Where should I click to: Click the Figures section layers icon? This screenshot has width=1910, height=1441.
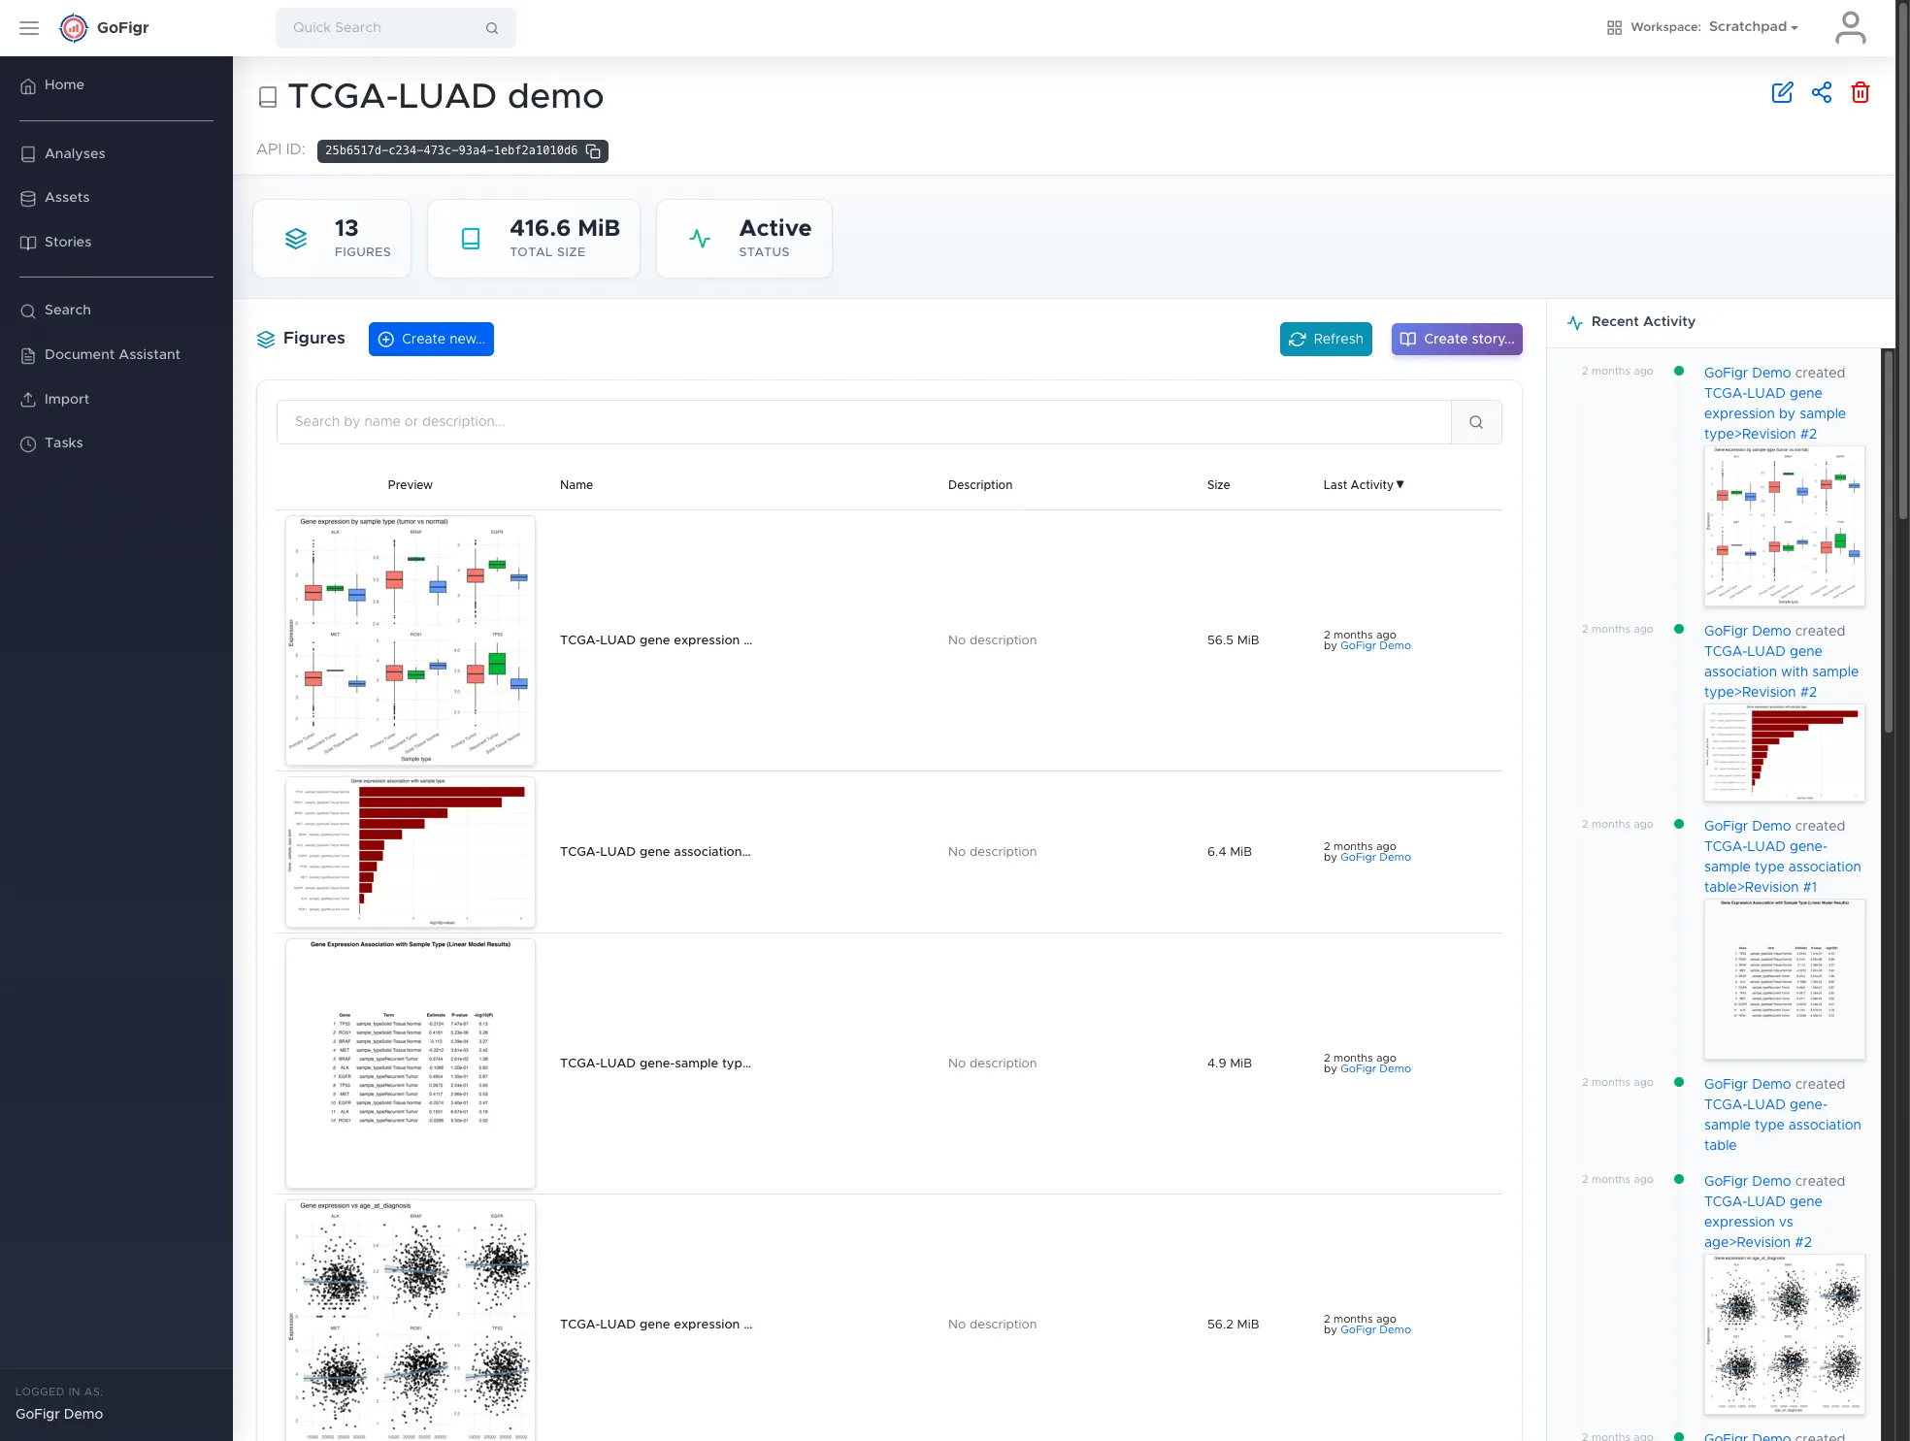click(x=266, y=339)
